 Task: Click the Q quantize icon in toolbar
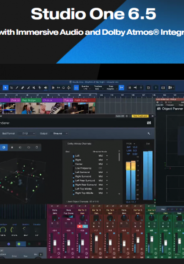pyautogui.click(x=63, y=88)
